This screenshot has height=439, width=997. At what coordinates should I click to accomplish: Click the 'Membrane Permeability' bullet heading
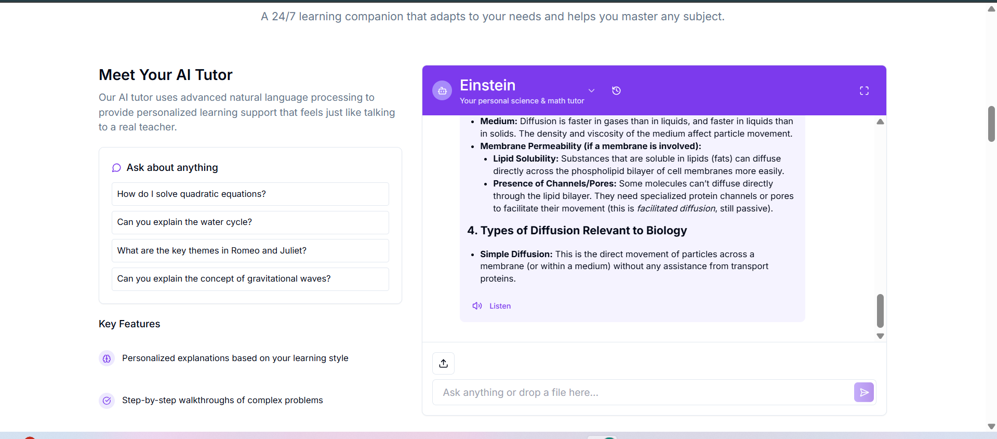pos(591,146)
